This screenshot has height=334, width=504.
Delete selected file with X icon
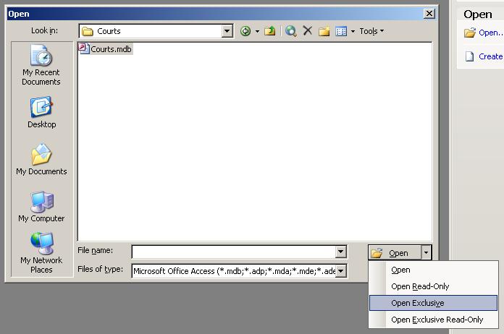tap(308, 31)
